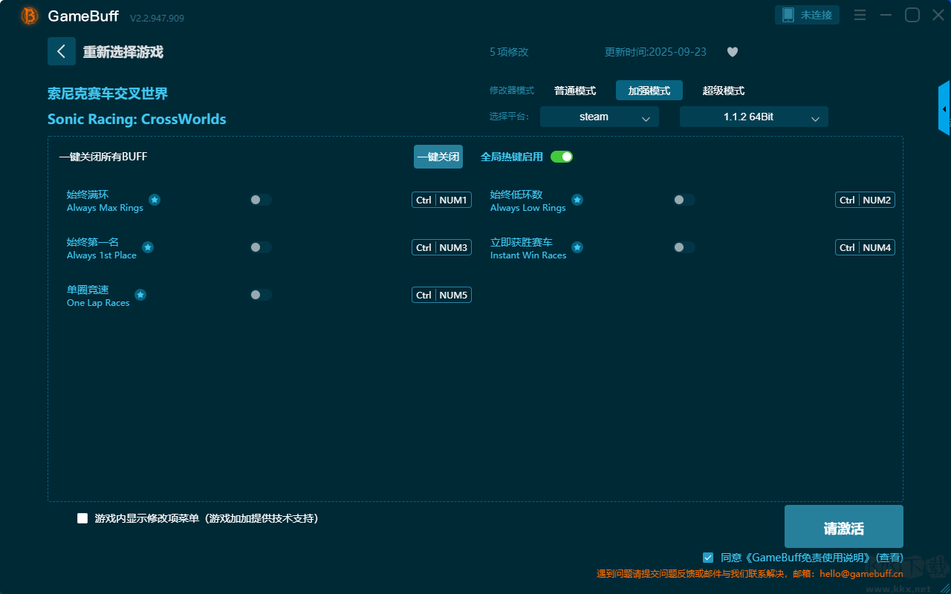
Task: Select the 超级模式 super mode tab
Action: point(723,91)
